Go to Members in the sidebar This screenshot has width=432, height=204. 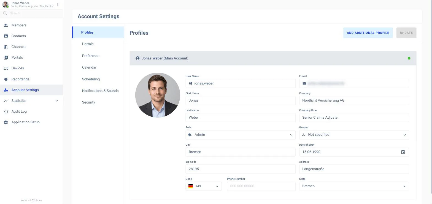click(x=31, y=25)
